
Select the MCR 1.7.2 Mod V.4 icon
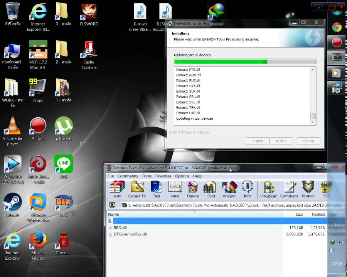pyautogui.click(x=38, y=55)
